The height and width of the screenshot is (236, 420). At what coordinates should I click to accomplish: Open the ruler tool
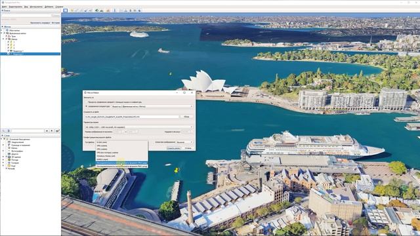coord(115,10)
